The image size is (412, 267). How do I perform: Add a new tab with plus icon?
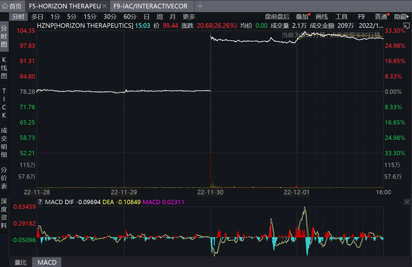click(x=200, y=6)
